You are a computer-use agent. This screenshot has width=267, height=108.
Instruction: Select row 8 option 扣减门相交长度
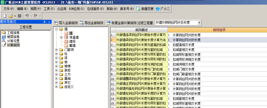point(217,69)
